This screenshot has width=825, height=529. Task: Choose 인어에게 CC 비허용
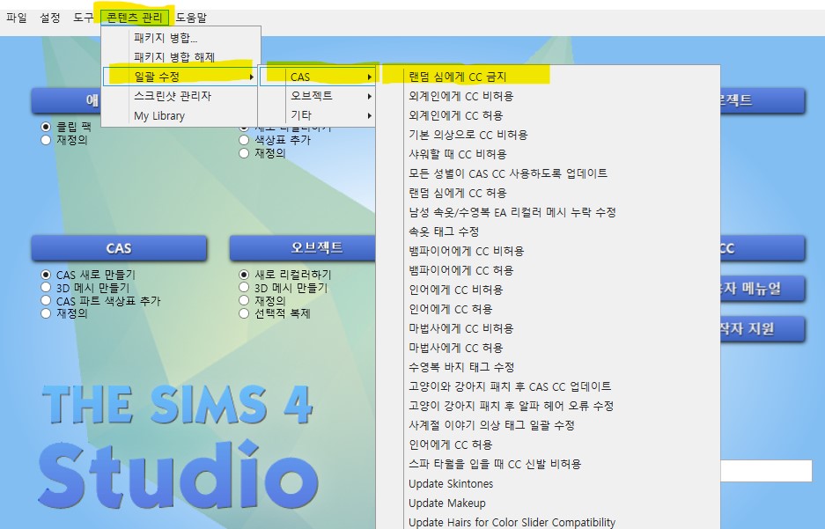[x=548, y=290]
